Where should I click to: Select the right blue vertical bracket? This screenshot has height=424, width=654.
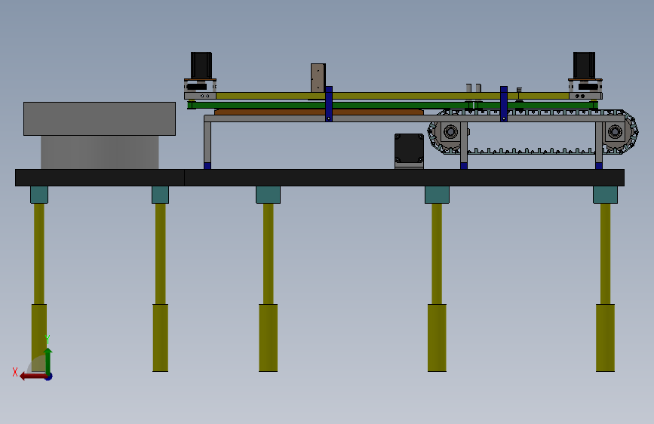[x=504, y=104]
